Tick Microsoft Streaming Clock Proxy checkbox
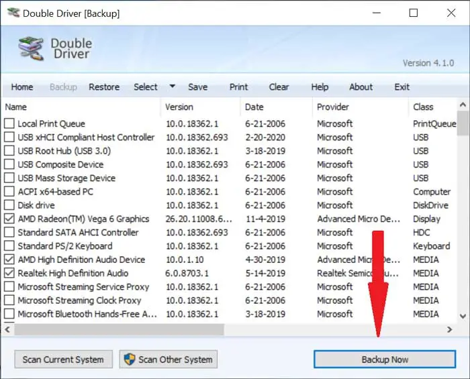The image size is (470, 379). 9,301
